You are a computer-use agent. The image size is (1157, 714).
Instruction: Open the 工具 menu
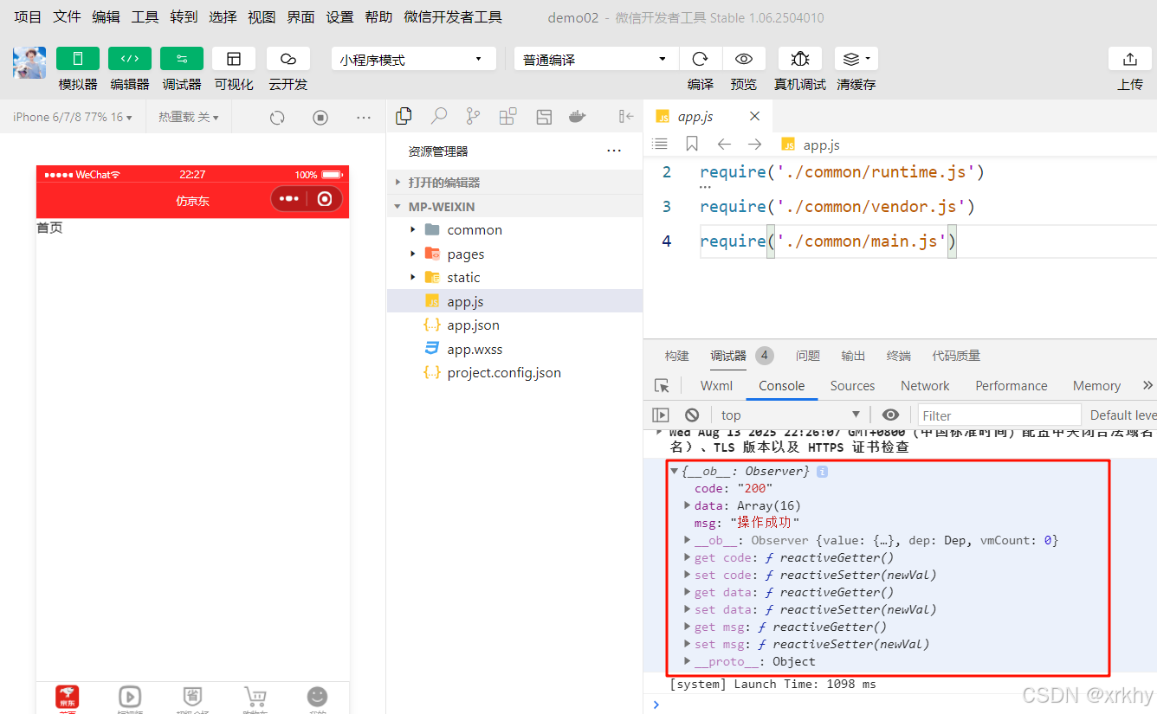pyautogui.click(x=145, y=17)
